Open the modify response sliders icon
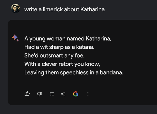157x114 pixels. click(x=52, y=94)
